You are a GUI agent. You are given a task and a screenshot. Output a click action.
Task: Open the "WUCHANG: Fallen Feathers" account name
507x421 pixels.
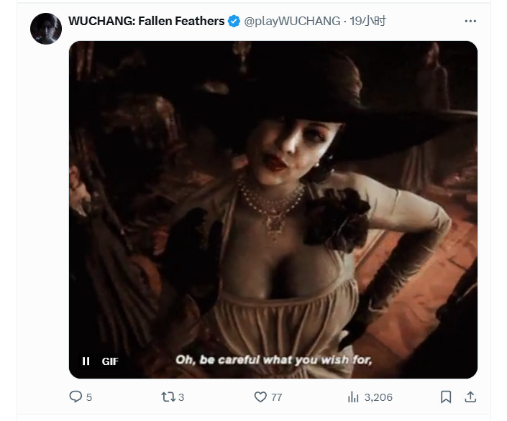point(146,22)
